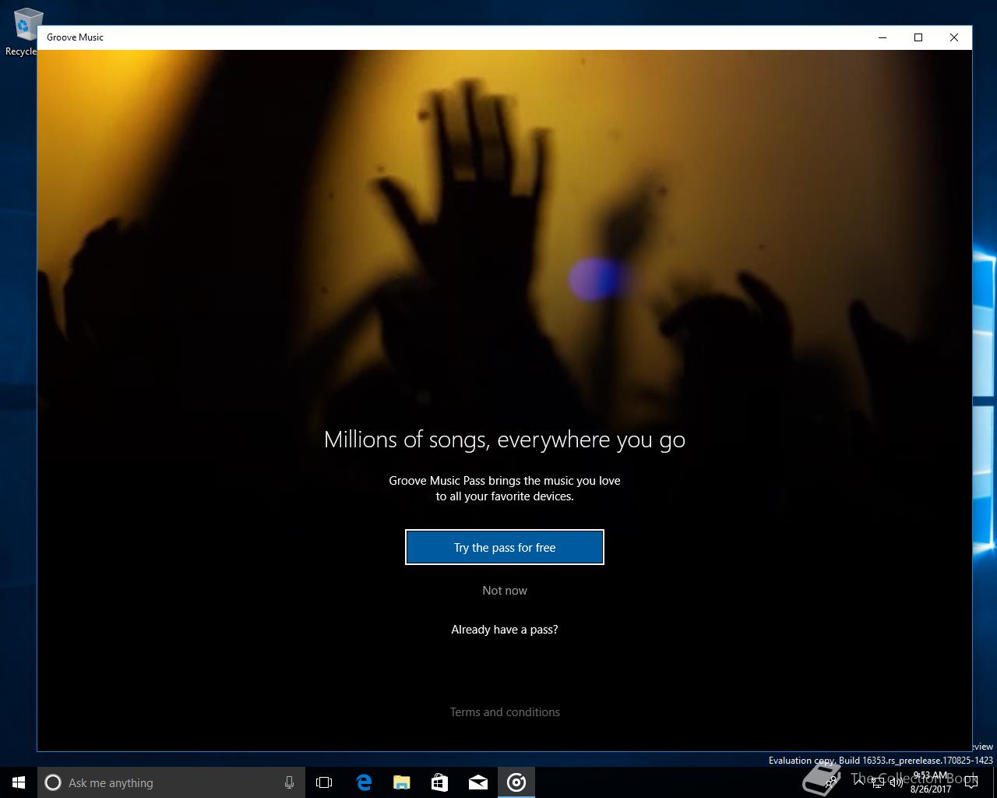Select the Groove Music taskbar icon

coord(516,782)
